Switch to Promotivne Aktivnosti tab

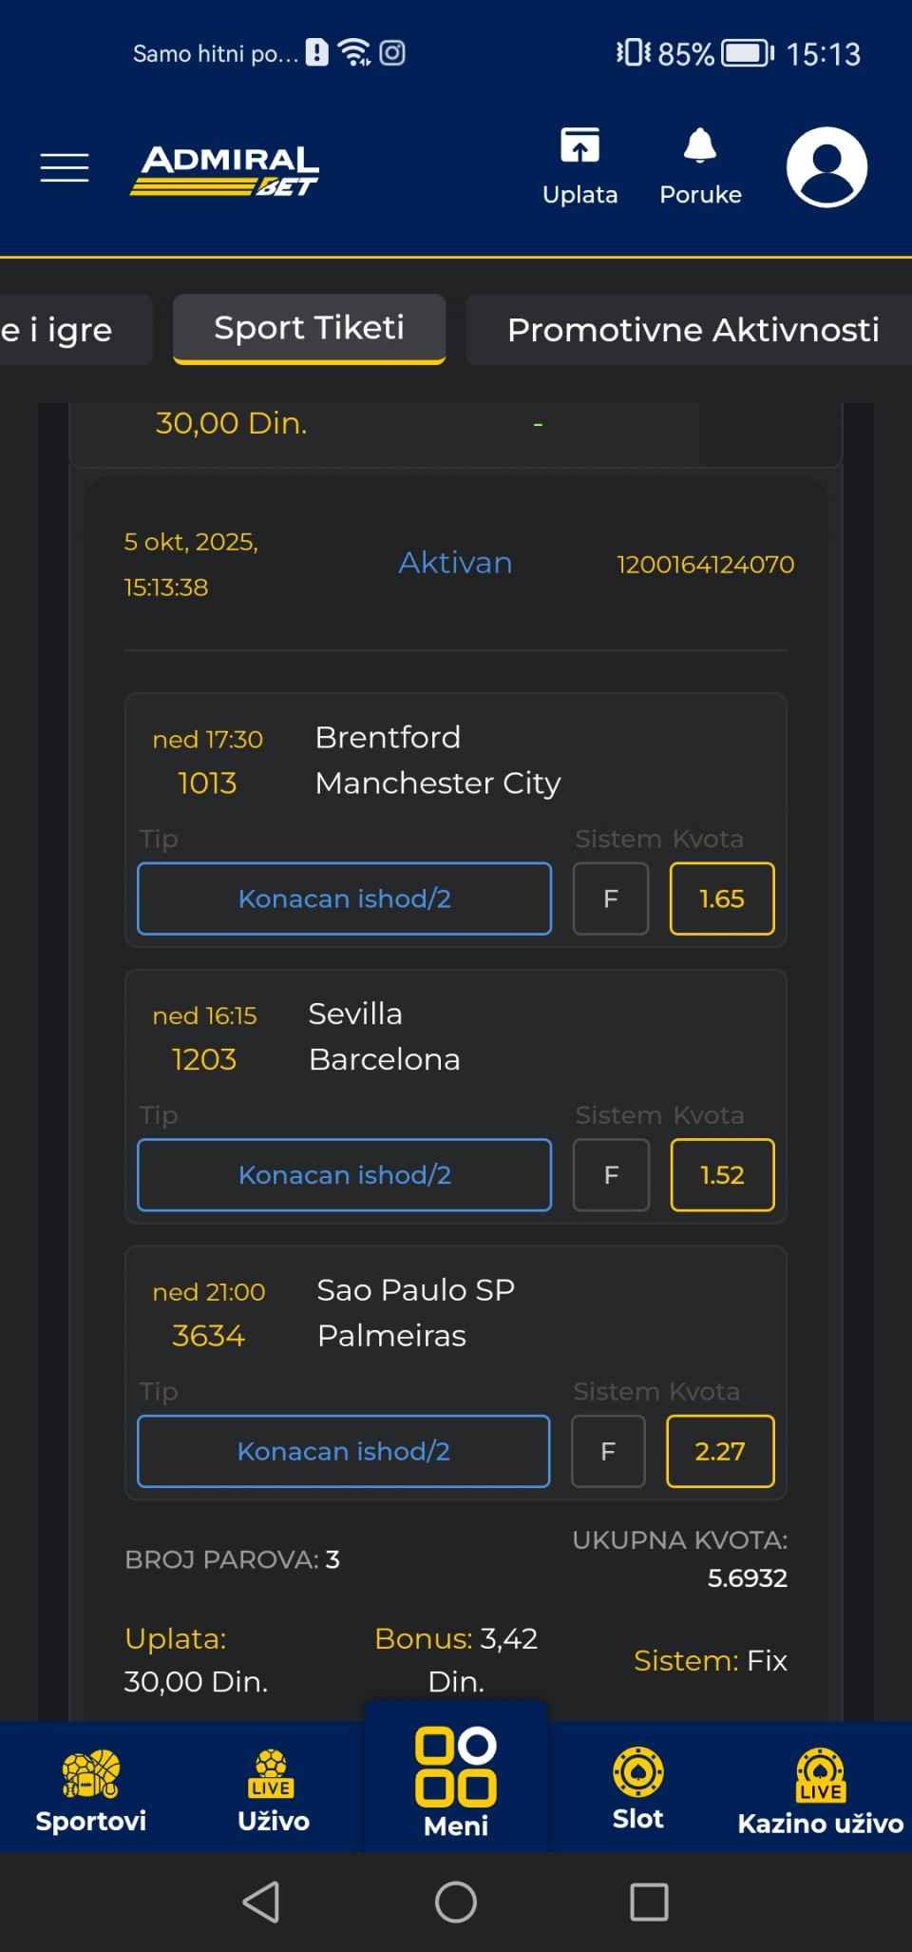[x=693, y=330]
